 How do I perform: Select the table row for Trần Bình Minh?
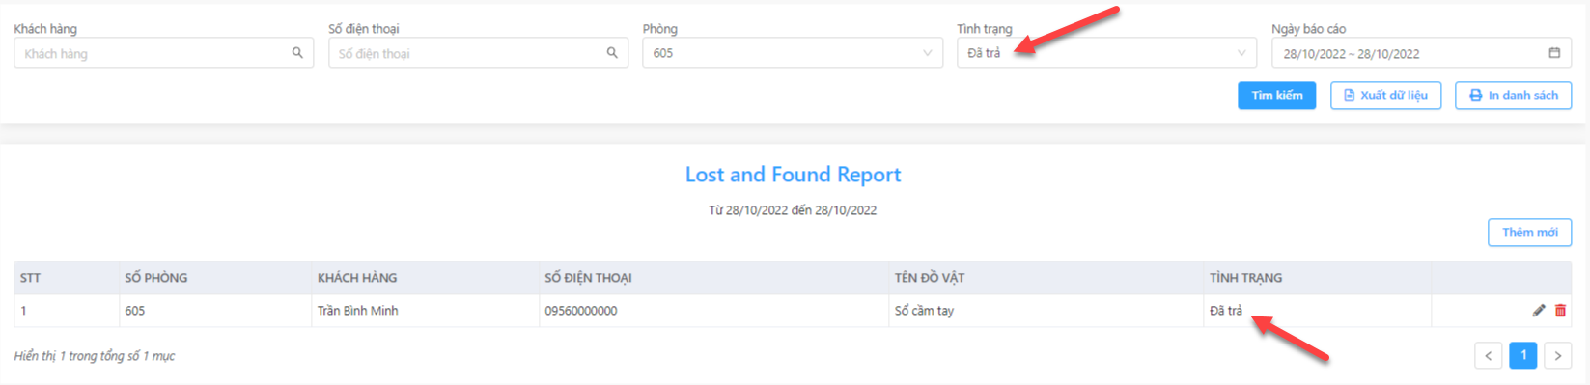tap(793, 311)
